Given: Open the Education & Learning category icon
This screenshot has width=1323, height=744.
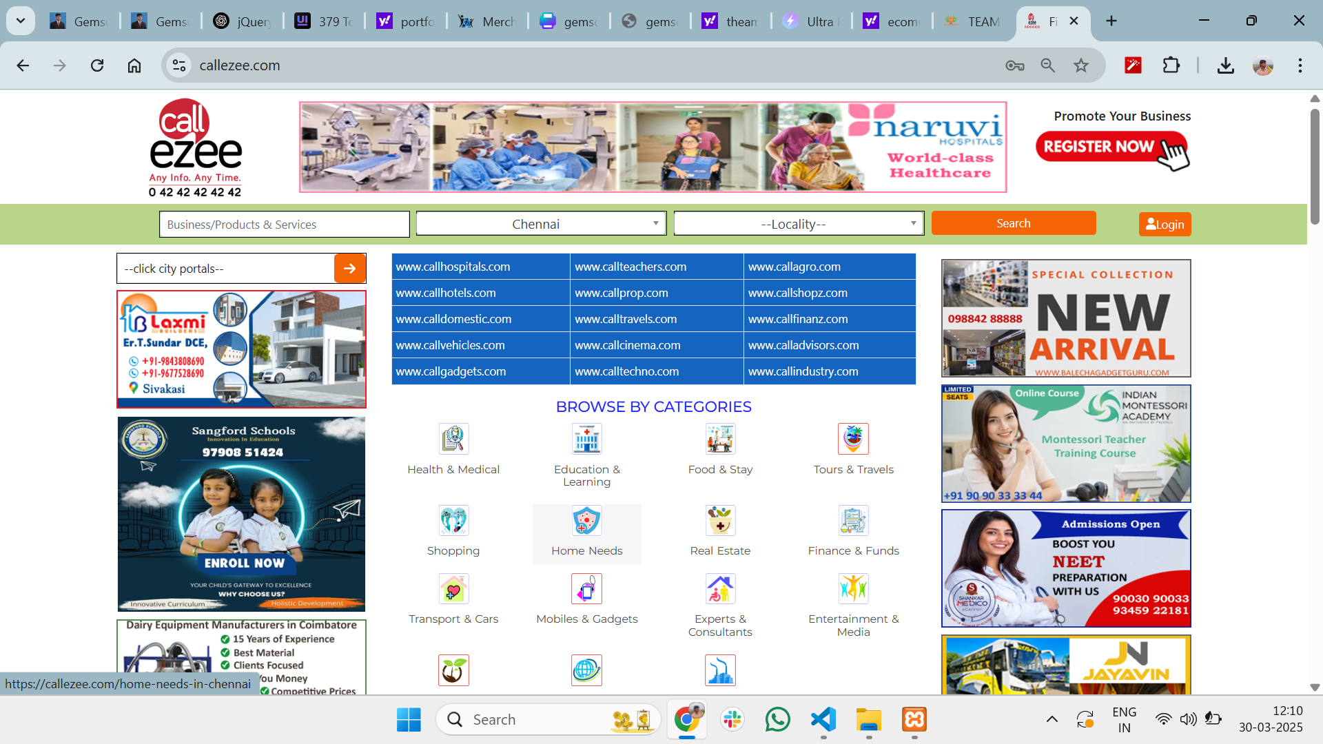Looking at the screenshot, I should click(586, 439).
